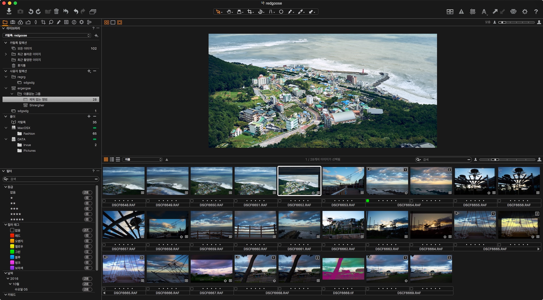Select the Crop cursor tool in top toolbar
Screen dimensions: 543x300
click(250, 12)
